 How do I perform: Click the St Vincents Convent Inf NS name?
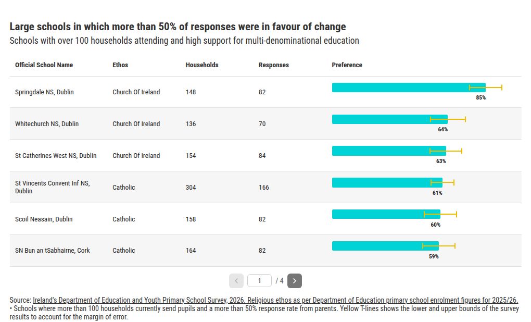tap(53, 187)
